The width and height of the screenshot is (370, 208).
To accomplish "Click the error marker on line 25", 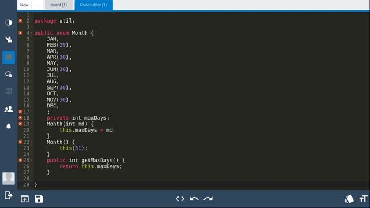I will click(x=21, y=161).
